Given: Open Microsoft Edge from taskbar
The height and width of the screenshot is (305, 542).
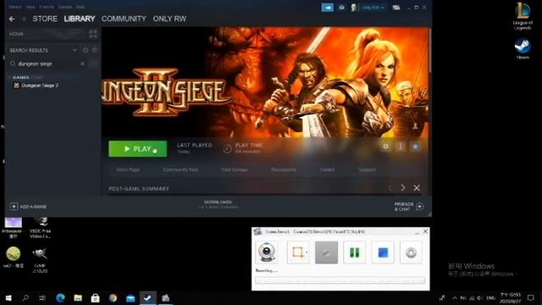Looking at the screenshot, I should tap(60, 297).
